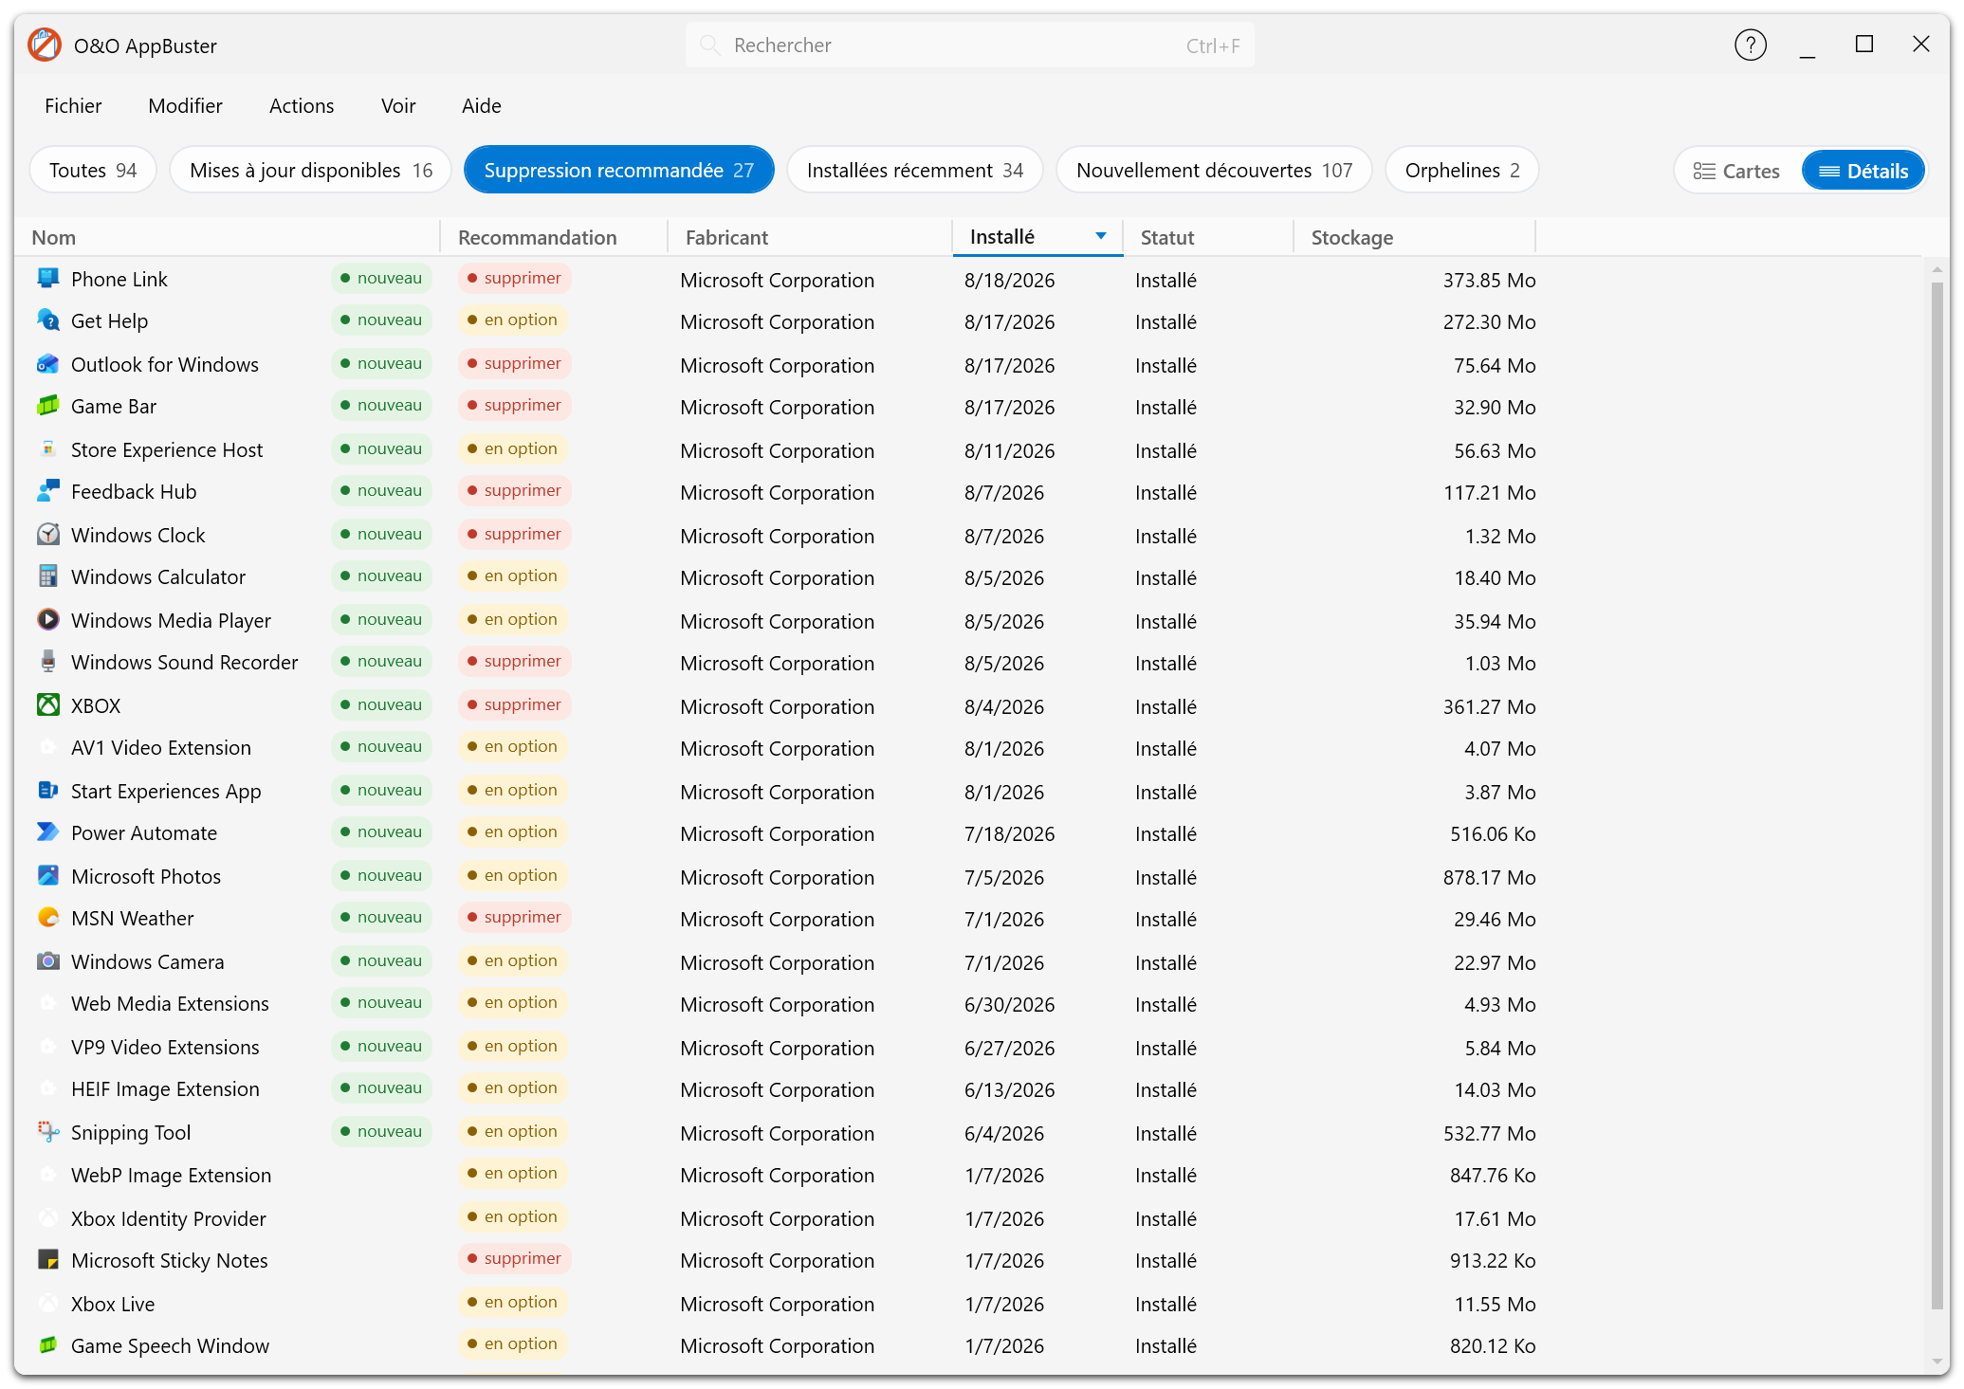Click the Windows Clock icon
This screenshot has height=1389, width=1964.
pos(47,534)
